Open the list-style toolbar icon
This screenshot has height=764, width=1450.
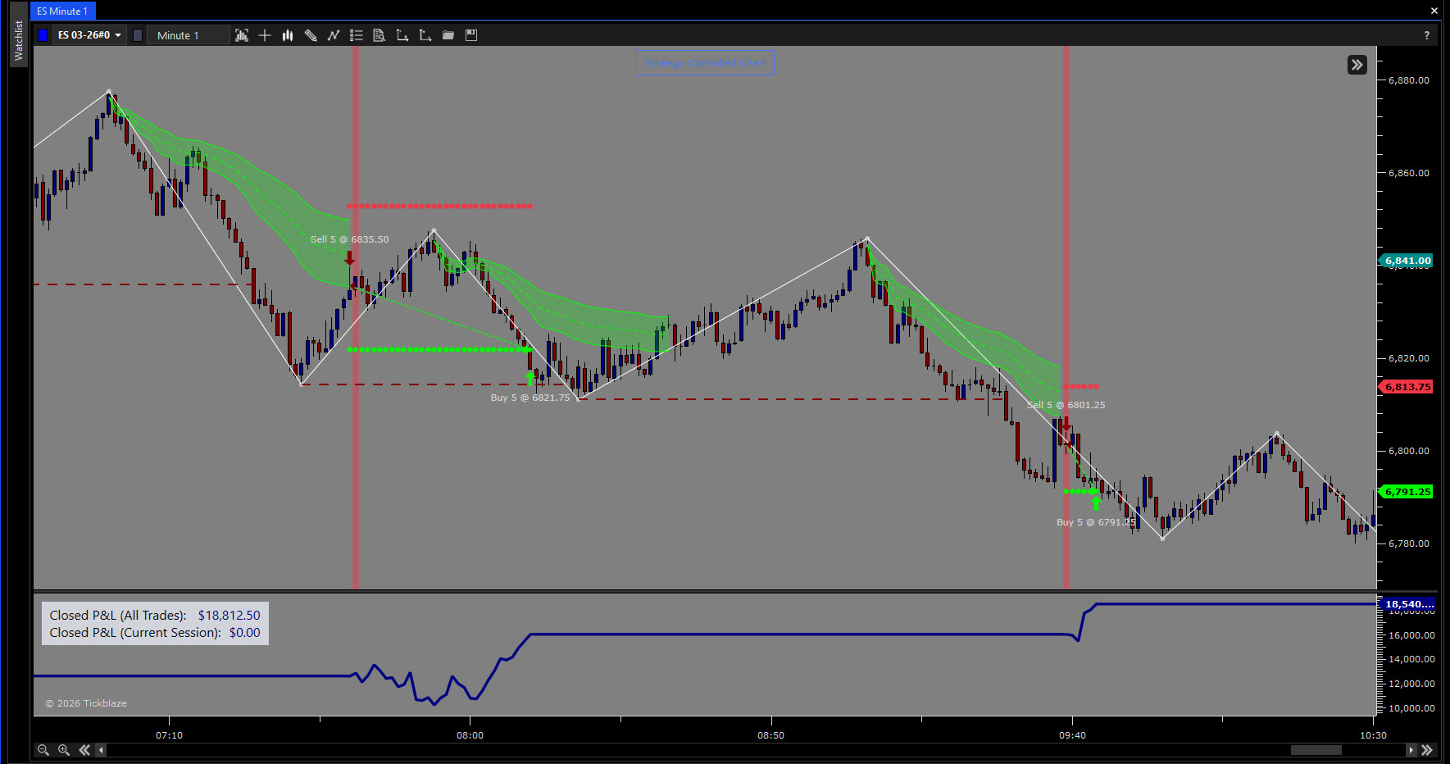[x=357, y=35]
